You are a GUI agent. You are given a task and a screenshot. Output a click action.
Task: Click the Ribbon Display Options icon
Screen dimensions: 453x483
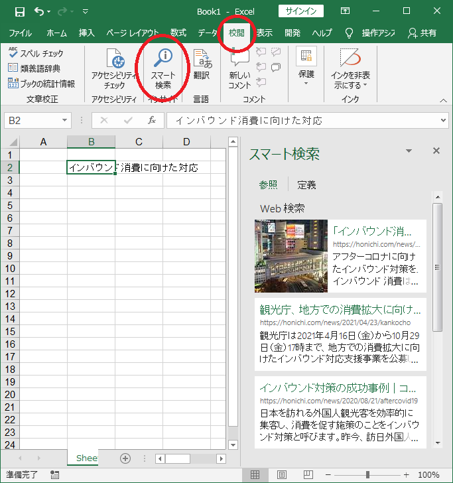click(345, 11)
